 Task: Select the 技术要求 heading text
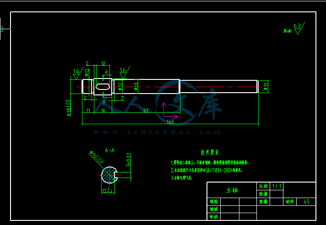click(x=210, y=152)
